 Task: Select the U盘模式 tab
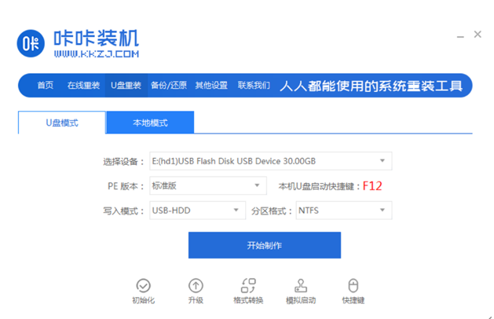click(x=62, y=123)
